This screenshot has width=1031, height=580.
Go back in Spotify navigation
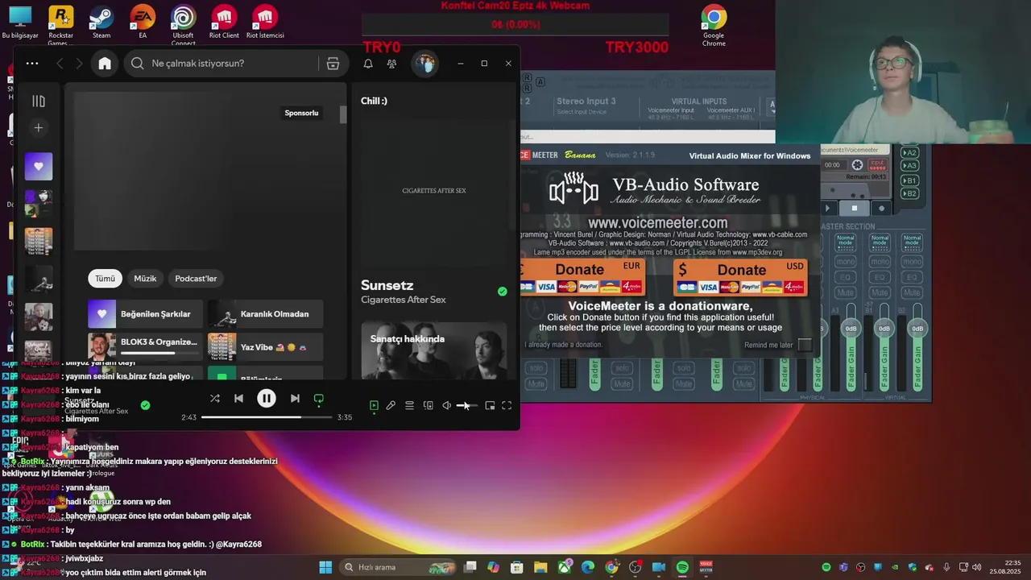click(60, 64)
